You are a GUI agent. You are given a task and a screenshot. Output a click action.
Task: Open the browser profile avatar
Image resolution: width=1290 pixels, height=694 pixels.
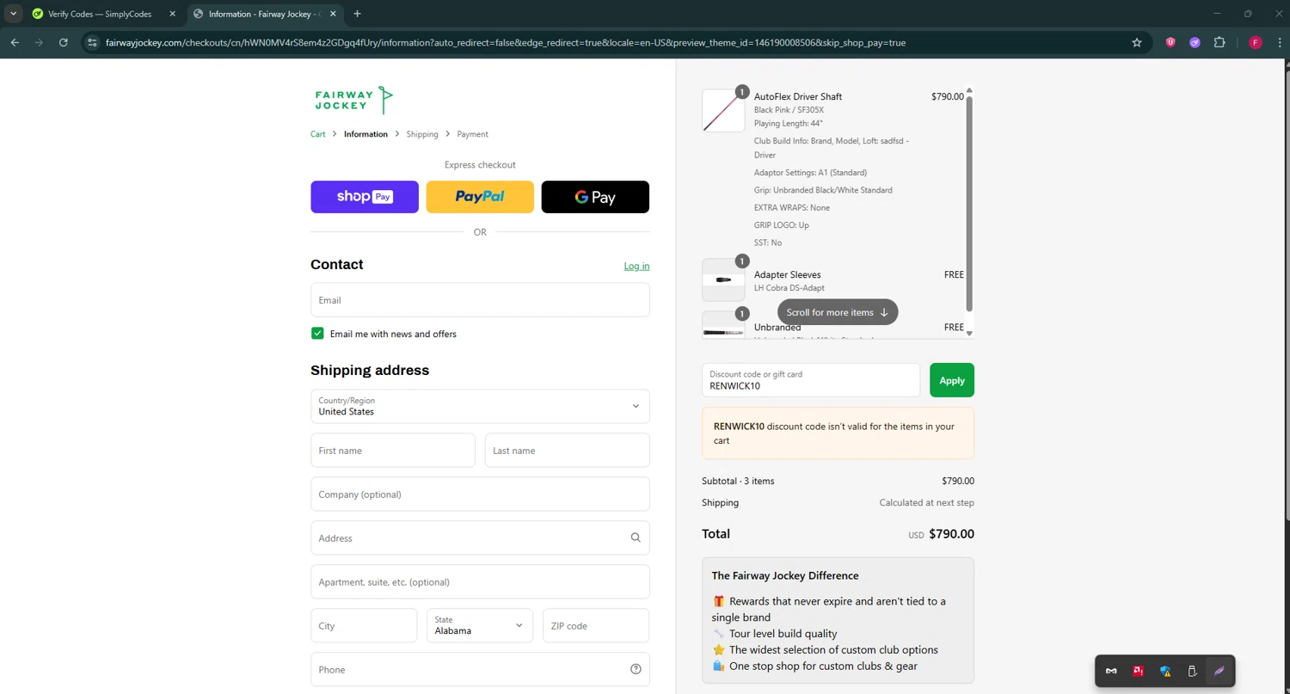click(x=1255, y=42)
